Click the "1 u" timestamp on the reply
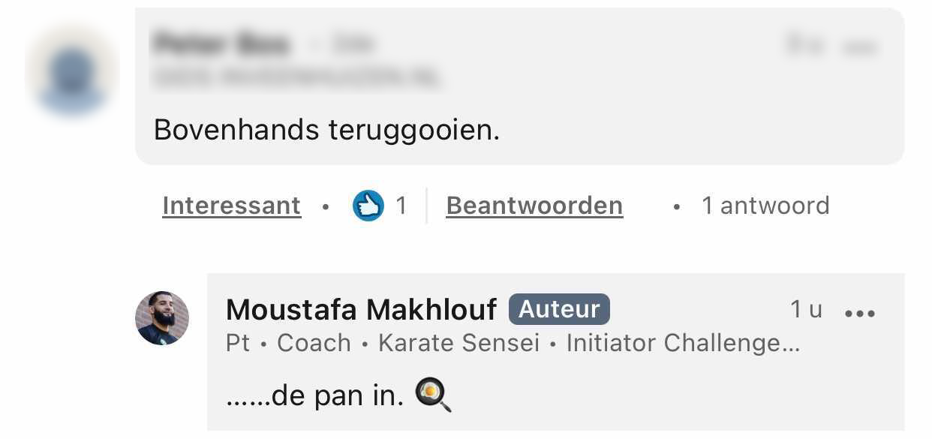This screenshot has width=932, height=439. (806, 309)
